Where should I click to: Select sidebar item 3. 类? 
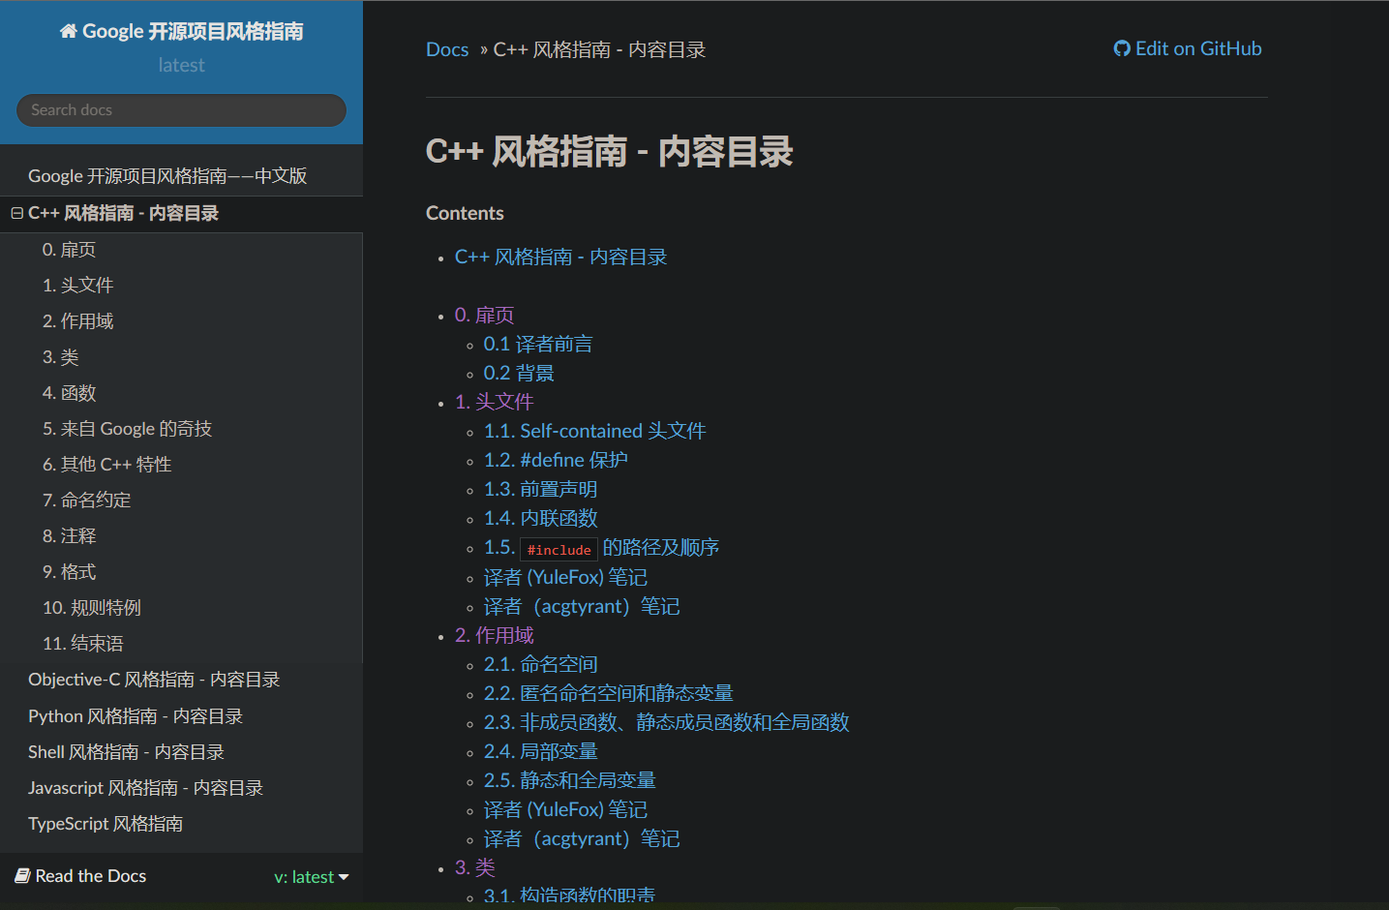point(181,357)
